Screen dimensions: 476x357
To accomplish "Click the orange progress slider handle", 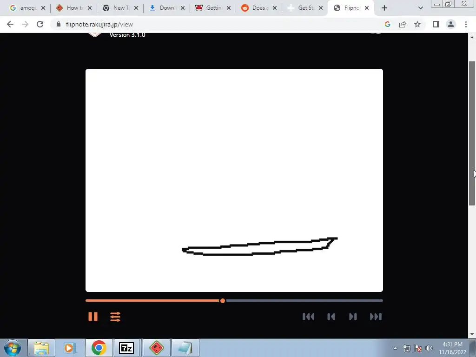I will (223, 301).
